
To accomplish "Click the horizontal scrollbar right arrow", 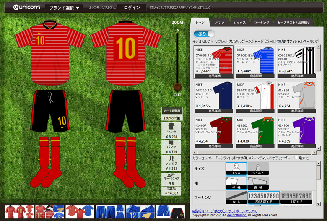I will [314, 153].
